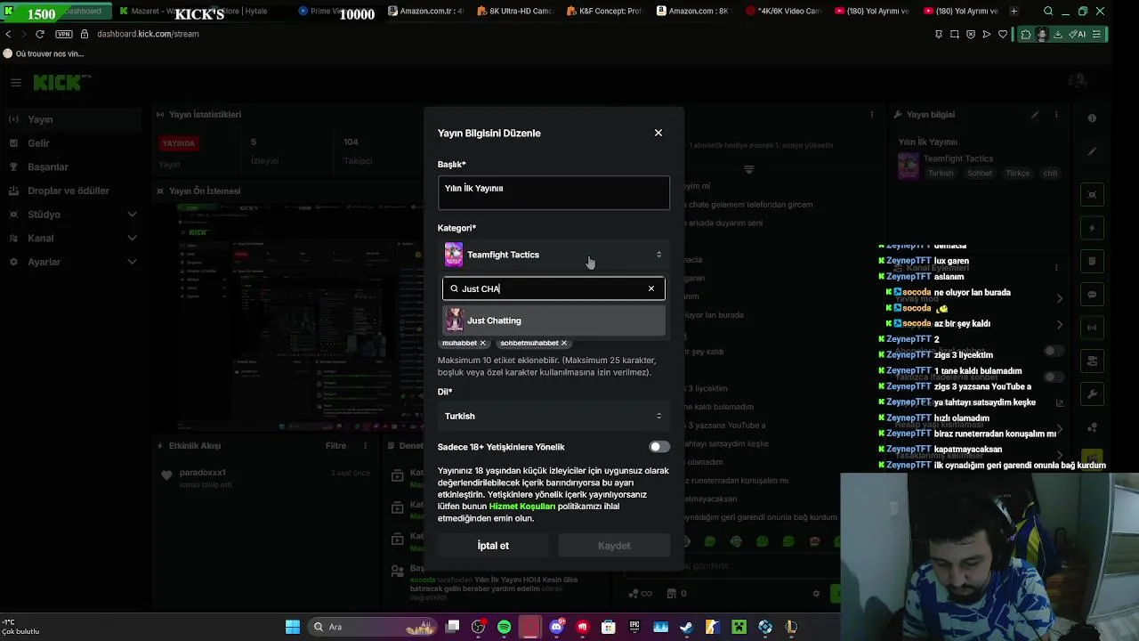This screenshot has height=641, width=1139.
Task: Click the info icon in right rail
Action: tap(1092, 118)
